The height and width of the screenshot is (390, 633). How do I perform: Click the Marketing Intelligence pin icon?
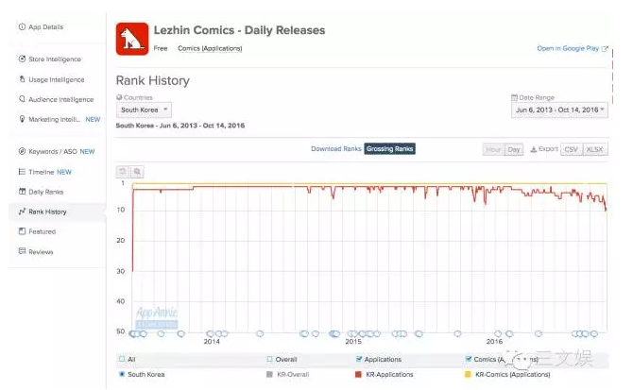click(x=23, y=119)
